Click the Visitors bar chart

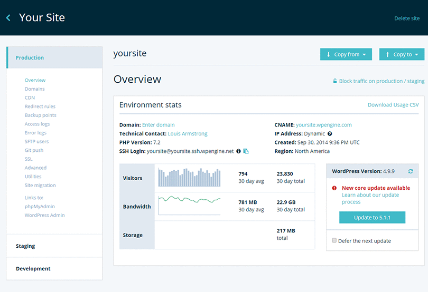[x=190, y=178]
